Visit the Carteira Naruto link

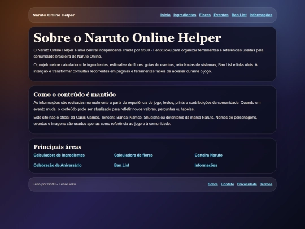point(208,155)
